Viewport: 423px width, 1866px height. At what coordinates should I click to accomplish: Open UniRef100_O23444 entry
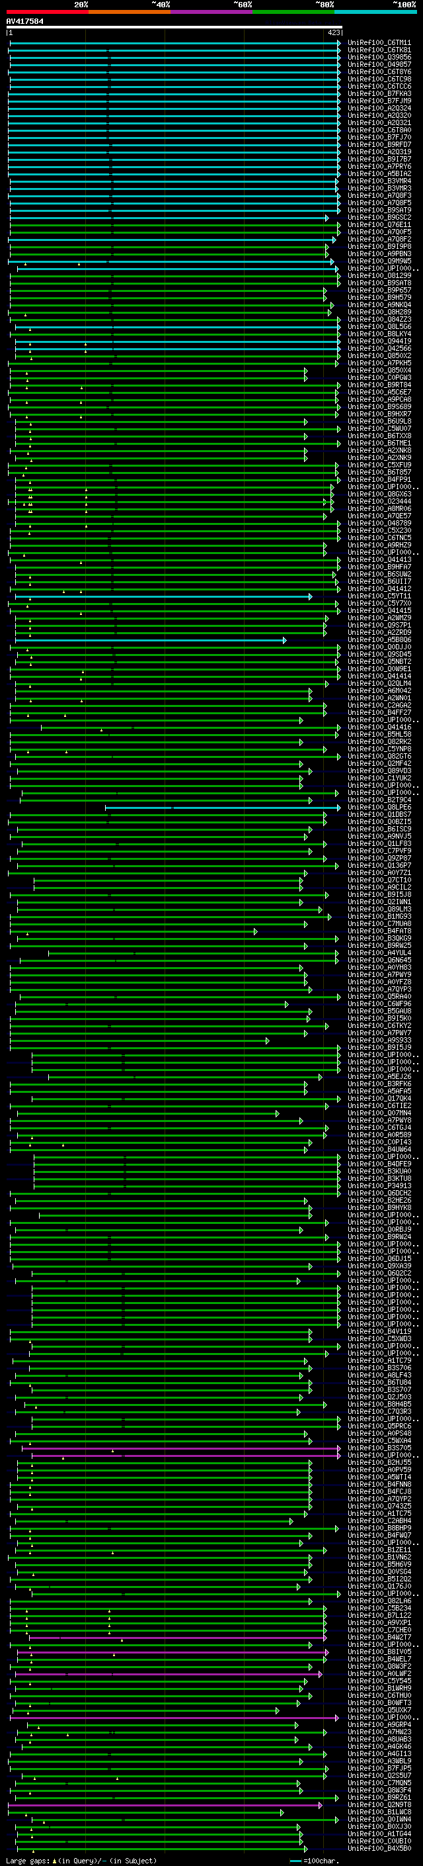tap(379, 501)
